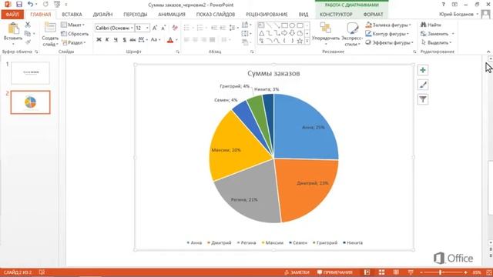
Task: Toggle strikethrough (abc) formatting
Action: (x=132, y=39)
